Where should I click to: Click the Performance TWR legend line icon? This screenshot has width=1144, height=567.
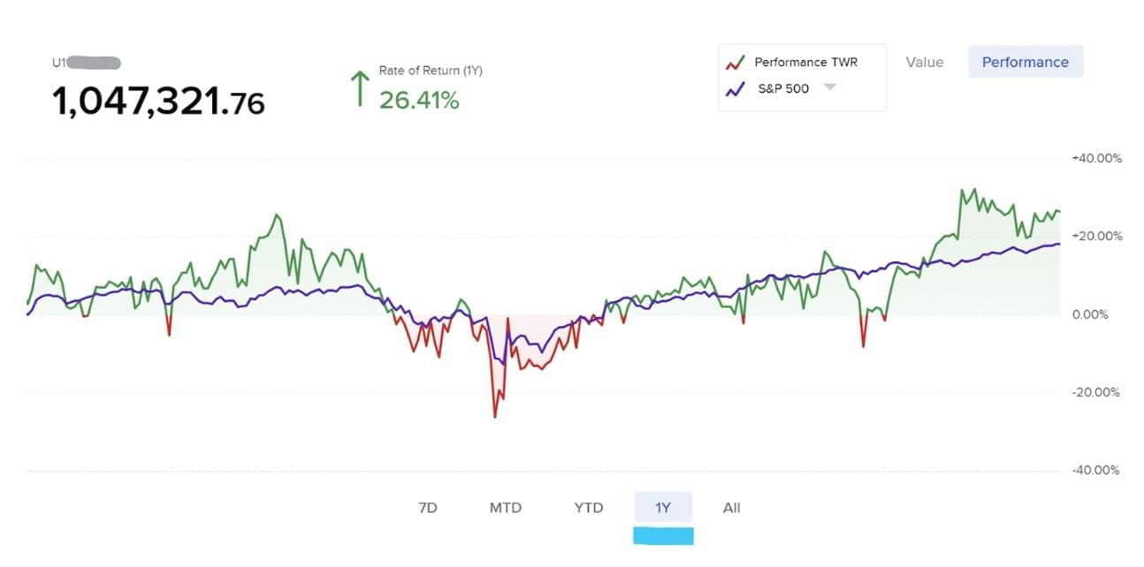734,63
